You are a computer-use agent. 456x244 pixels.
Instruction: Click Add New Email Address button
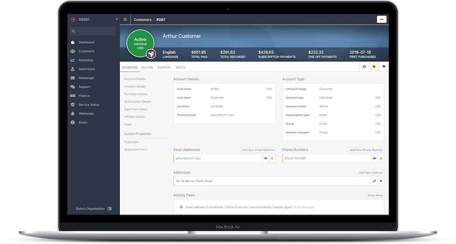pyautogui.click(x=258, y=150)
